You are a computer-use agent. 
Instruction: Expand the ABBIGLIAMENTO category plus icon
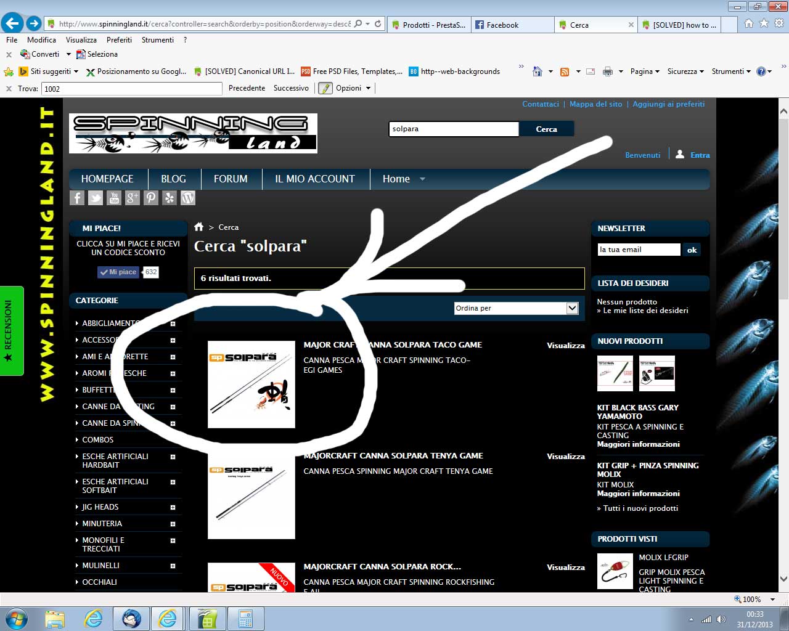click(173, 324)
